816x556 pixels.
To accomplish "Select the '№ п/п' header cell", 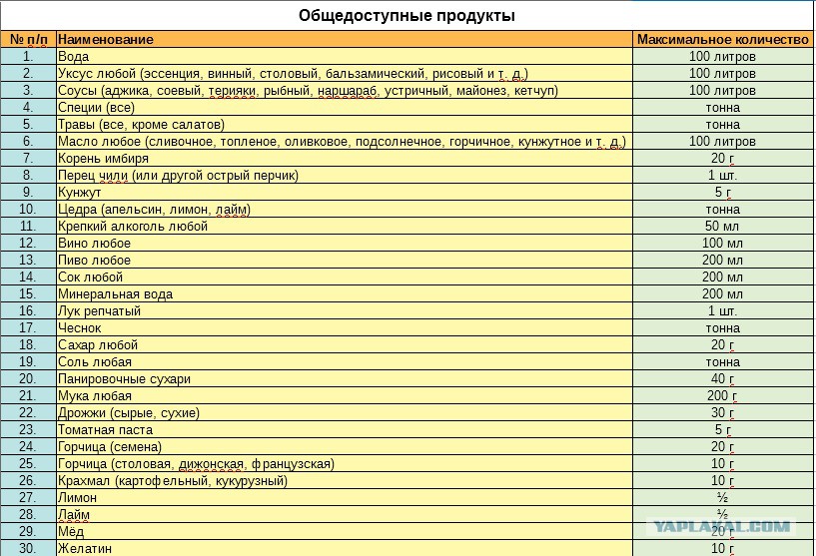I will coord(28,40).
